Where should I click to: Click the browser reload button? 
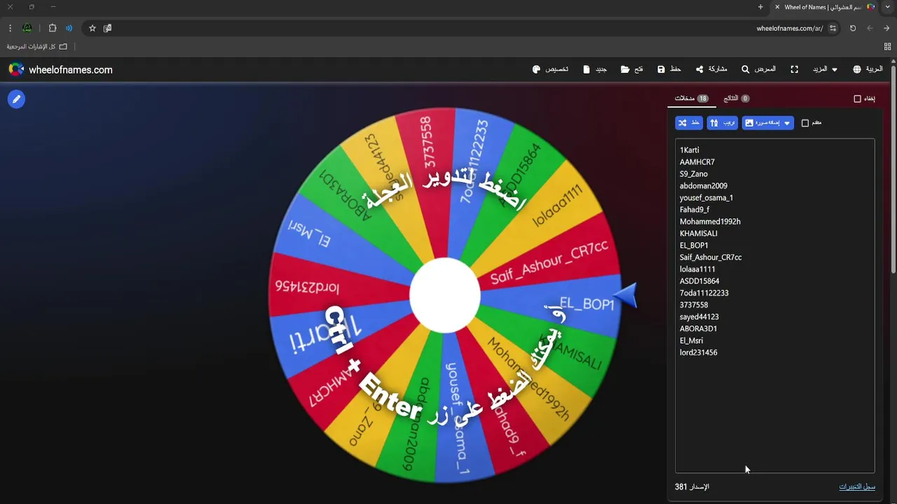(x=853, y=28)
